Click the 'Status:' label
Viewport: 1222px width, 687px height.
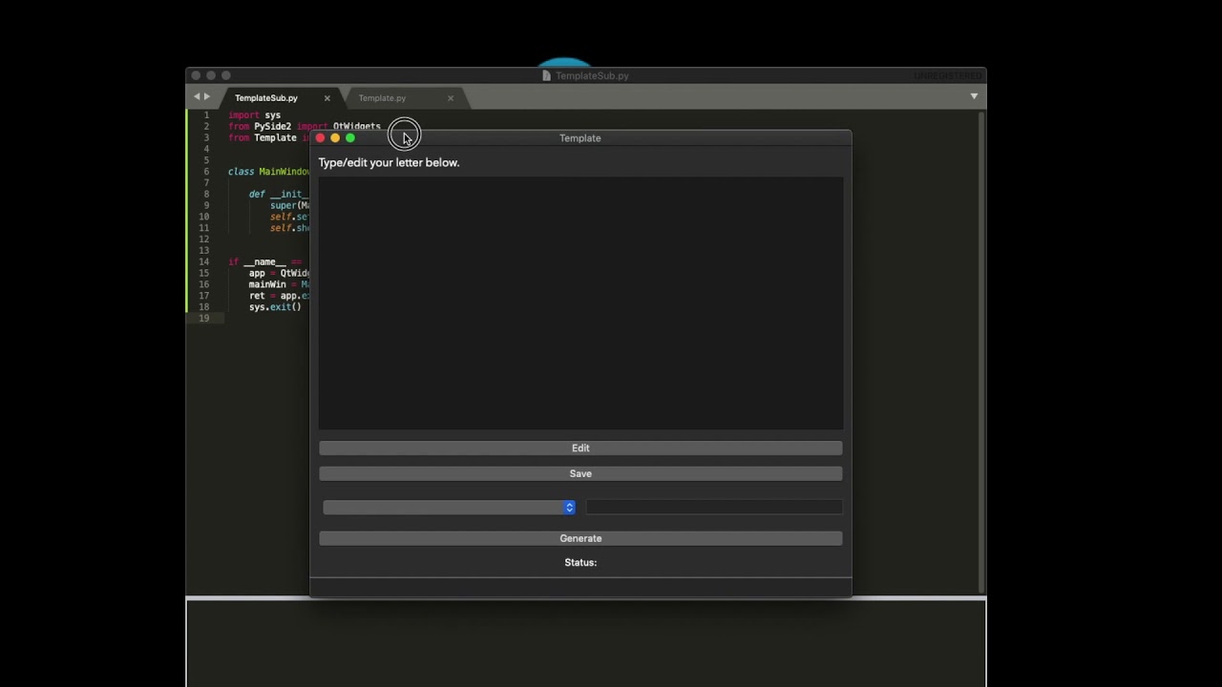580,563
